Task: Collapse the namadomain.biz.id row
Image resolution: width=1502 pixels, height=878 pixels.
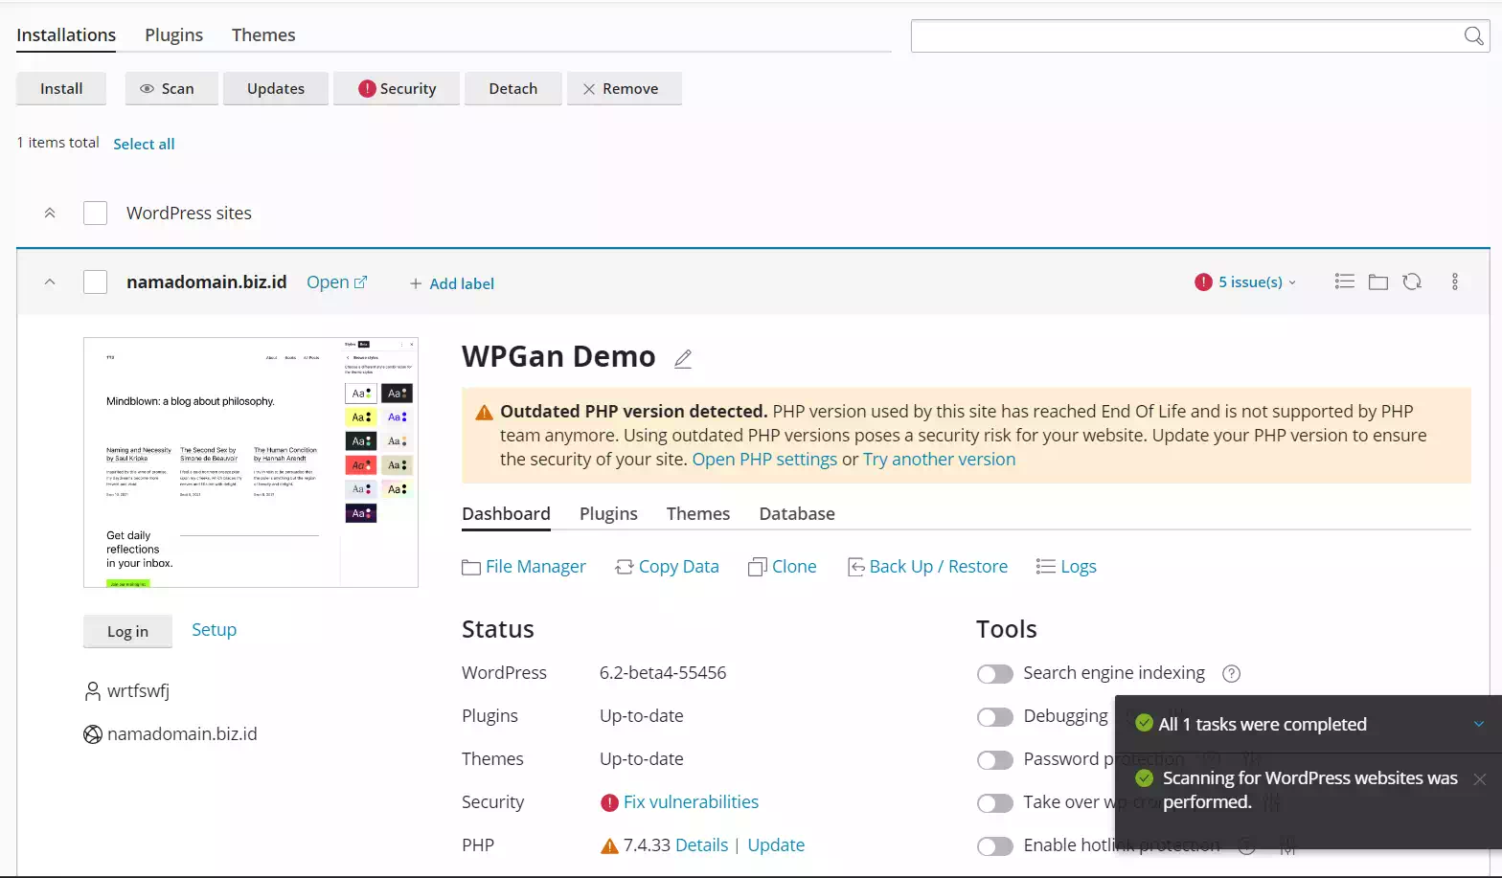Action: click(50, 281)
